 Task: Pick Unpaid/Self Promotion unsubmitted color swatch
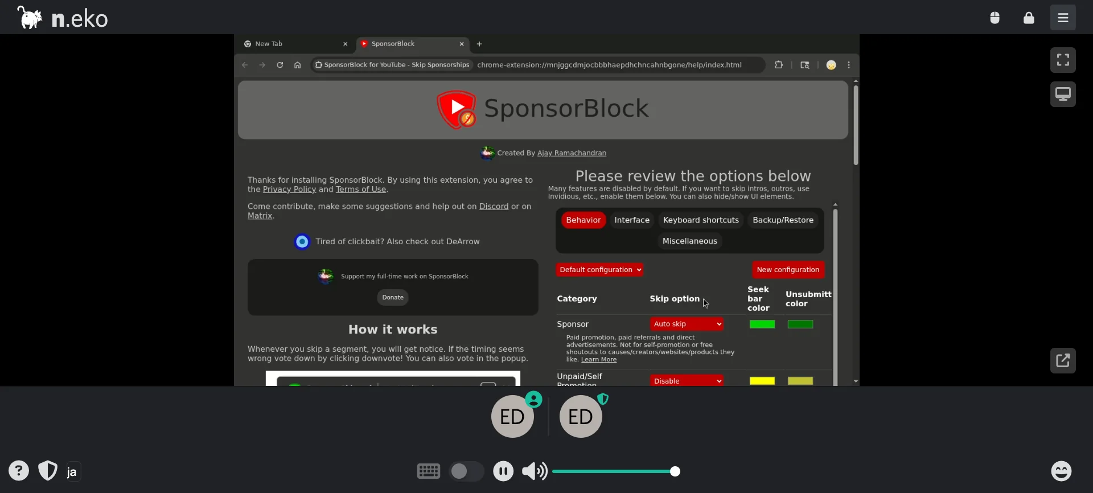pos(800,381)
